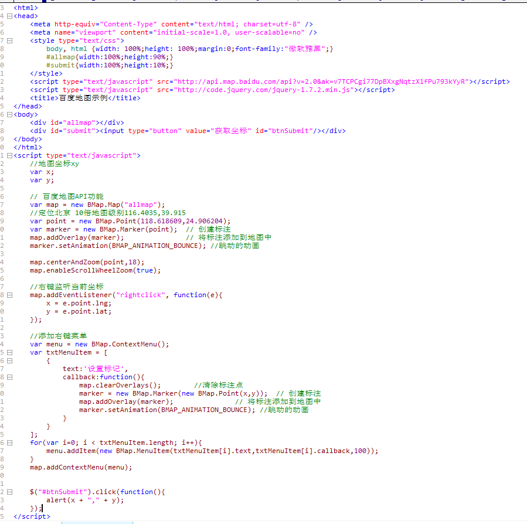Image resolution: width=527 pixels, height=524 pixels.
Task: Click the 'var y;' declaration
Action: [x=42, y=180]
